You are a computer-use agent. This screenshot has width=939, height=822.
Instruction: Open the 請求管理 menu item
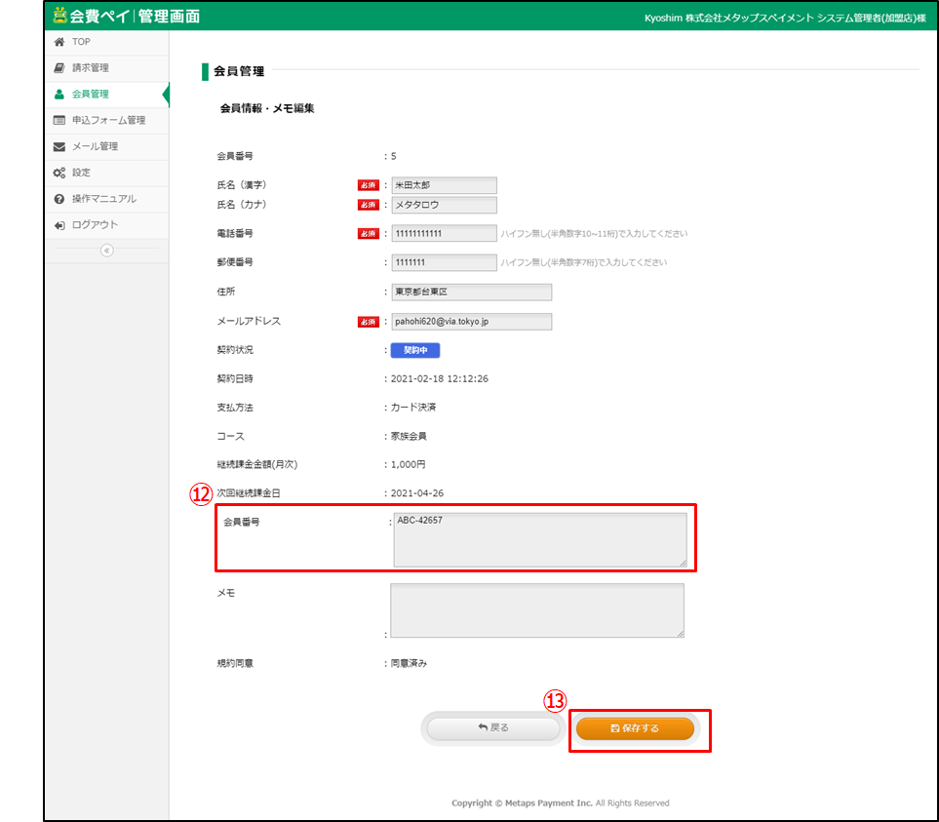pos(91,68)
